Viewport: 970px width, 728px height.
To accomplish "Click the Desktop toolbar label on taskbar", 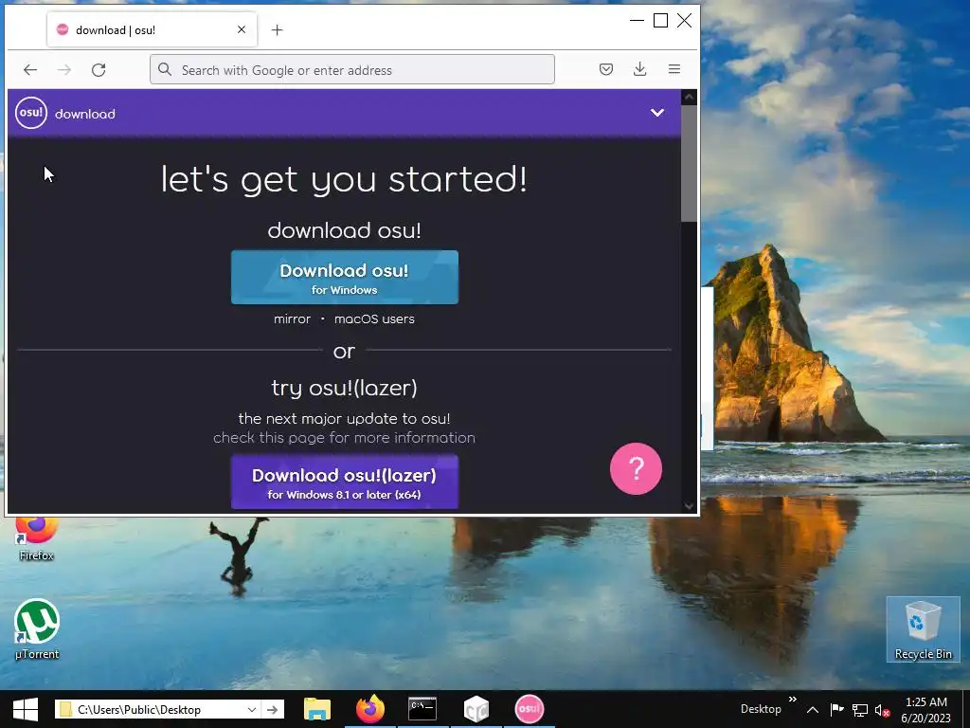I will [761, 709].
